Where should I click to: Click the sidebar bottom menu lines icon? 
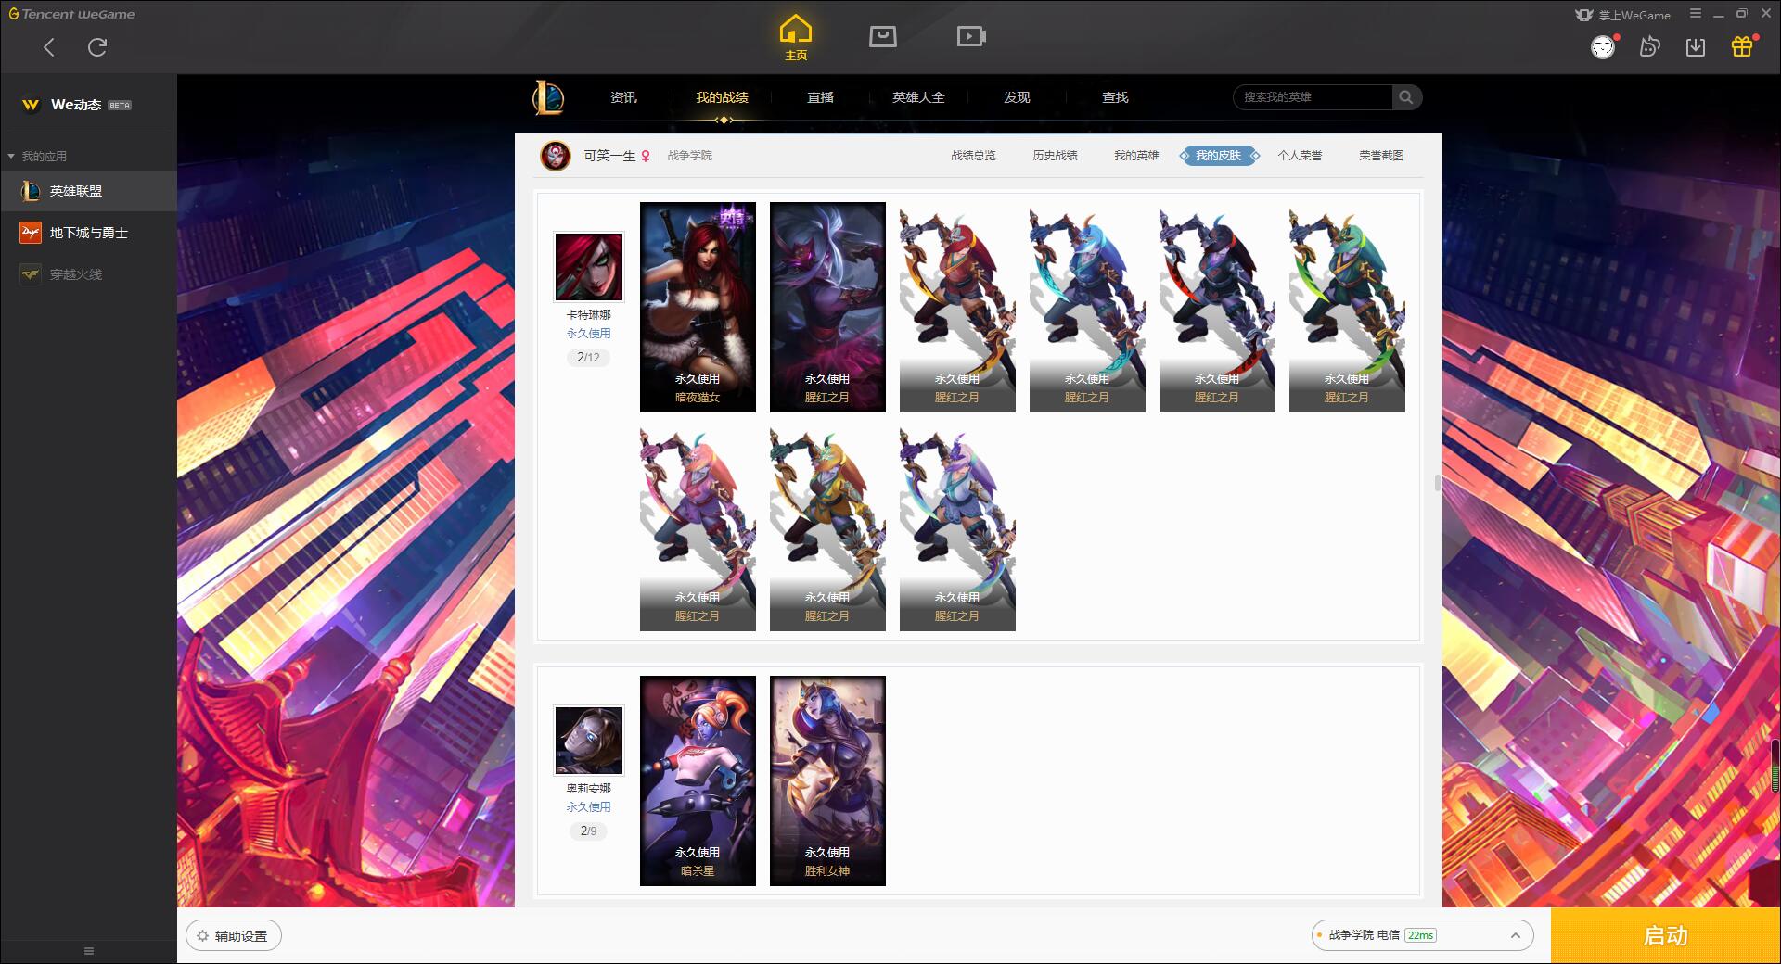tap(89, 951)
